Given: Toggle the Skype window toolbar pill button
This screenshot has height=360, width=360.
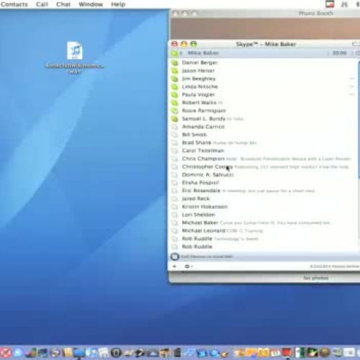Looking at the screenshot, I should pyautogui.click(x=356, y=44).
